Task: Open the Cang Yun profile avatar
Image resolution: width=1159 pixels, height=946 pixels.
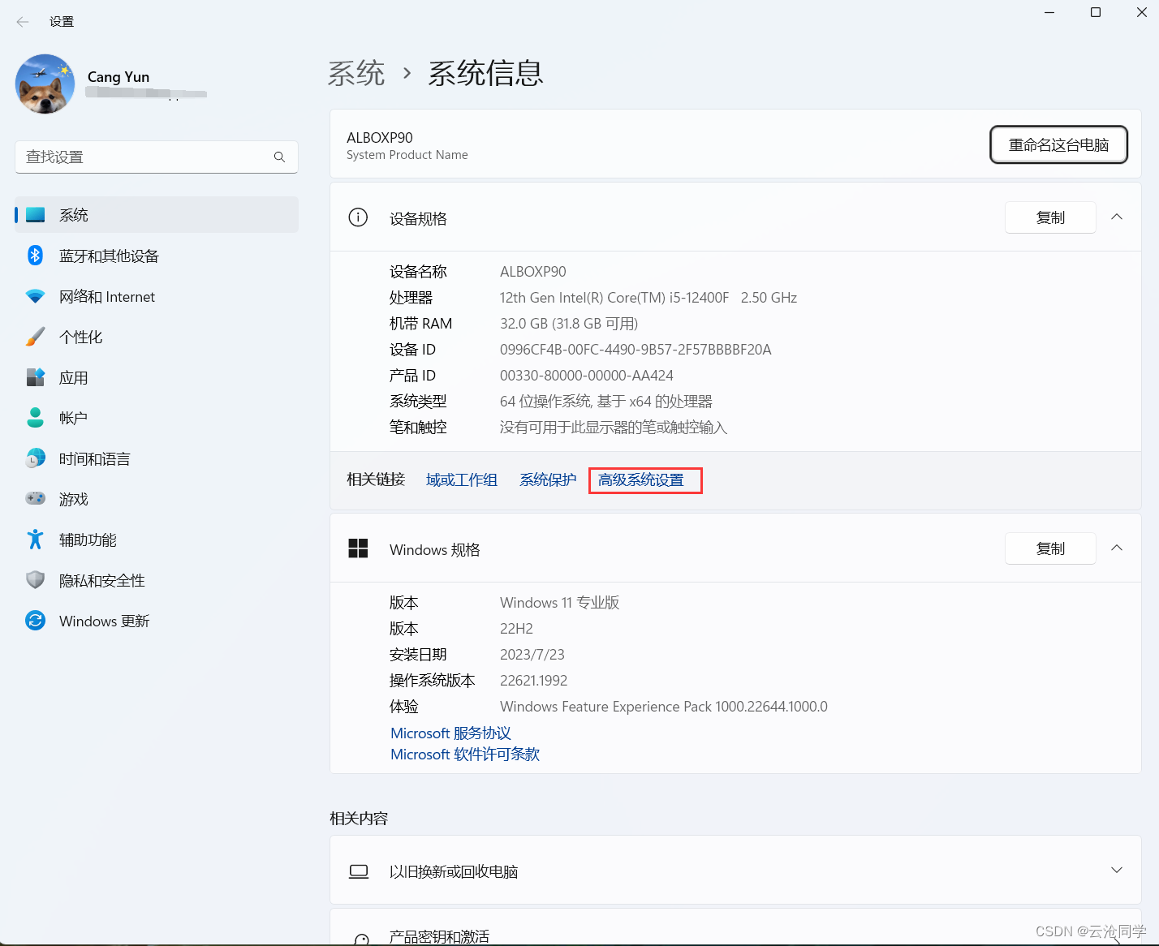Action: 45,84
